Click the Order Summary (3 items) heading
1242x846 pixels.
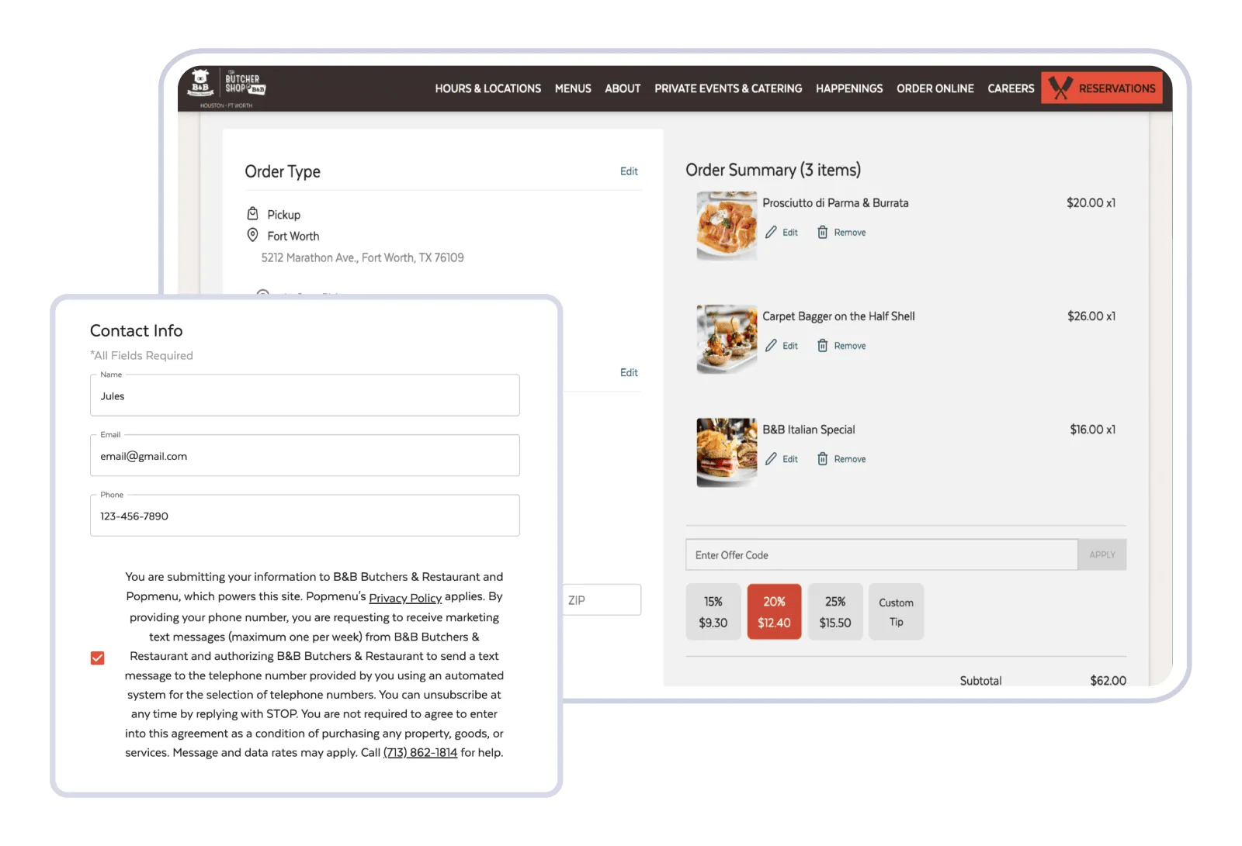click(x=773, y=170)
